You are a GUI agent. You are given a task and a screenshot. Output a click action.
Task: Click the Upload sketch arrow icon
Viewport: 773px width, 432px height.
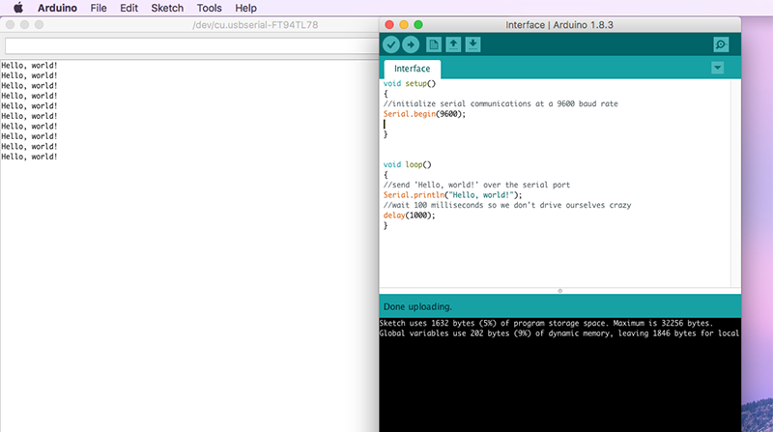point(410,44)
